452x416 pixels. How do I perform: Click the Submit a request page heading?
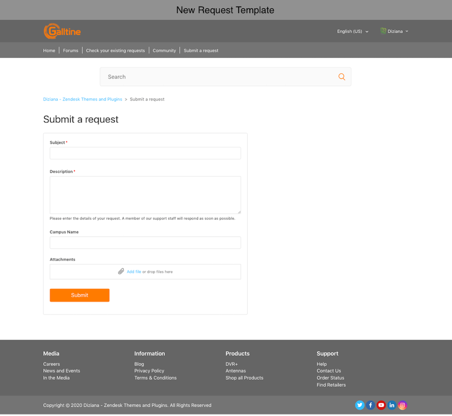coord(81,119)
